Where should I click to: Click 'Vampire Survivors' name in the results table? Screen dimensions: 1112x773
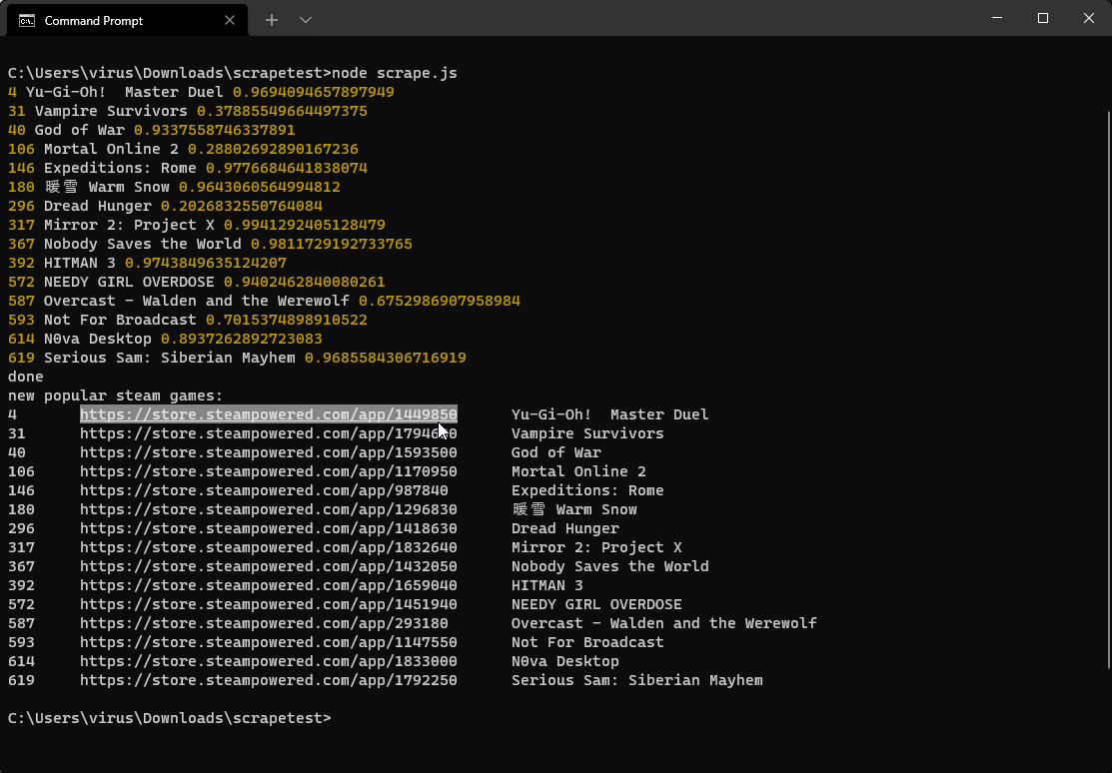click(x=587, y=433)
